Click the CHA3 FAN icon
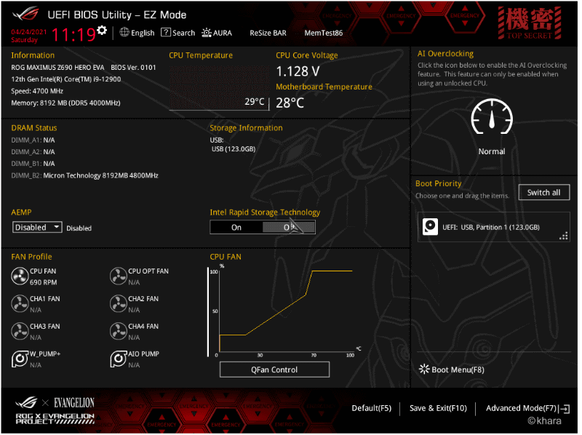This screenshot has height=435, width=582. [20, 332]
